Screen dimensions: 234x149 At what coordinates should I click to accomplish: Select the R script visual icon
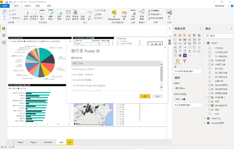pyautogui.click(x=189, y=51)
